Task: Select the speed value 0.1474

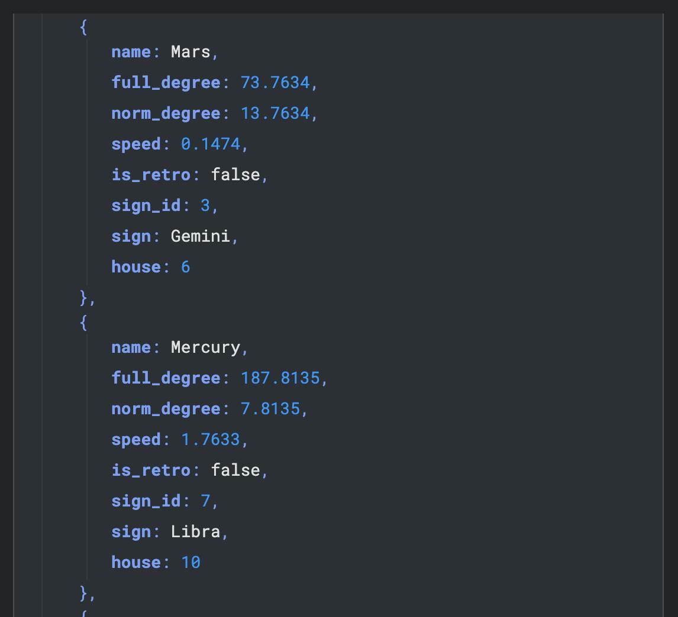Action: coord(210,144)
